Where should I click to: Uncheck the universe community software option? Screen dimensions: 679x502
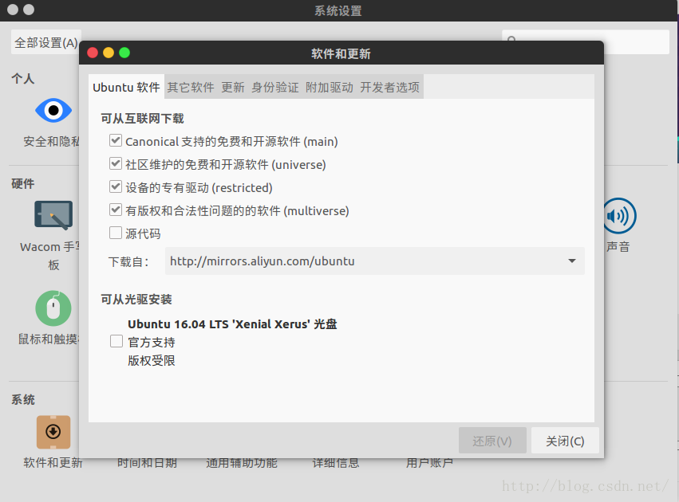coord(115,163)
